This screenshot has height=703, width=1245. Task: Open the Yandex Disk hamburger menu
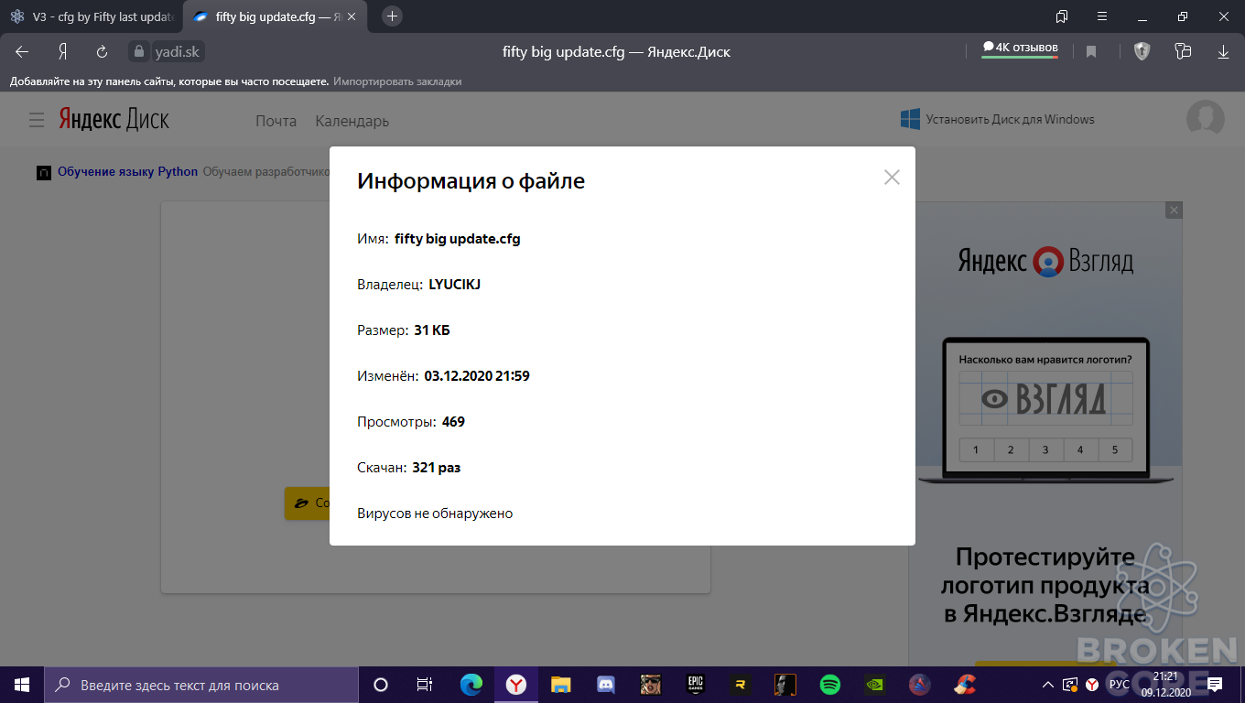point(37,120)
